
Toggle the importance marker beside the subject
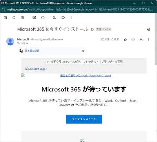point(92,29)
